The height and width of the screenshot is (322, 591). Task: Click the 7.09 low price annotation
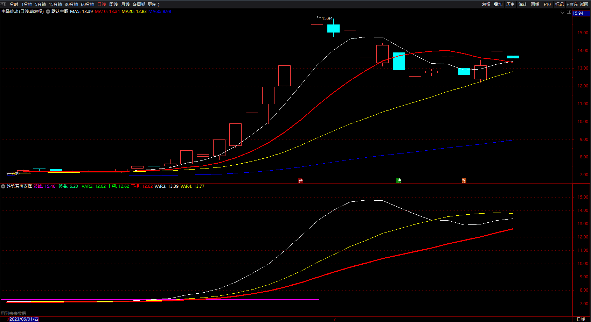coord(15,174)
